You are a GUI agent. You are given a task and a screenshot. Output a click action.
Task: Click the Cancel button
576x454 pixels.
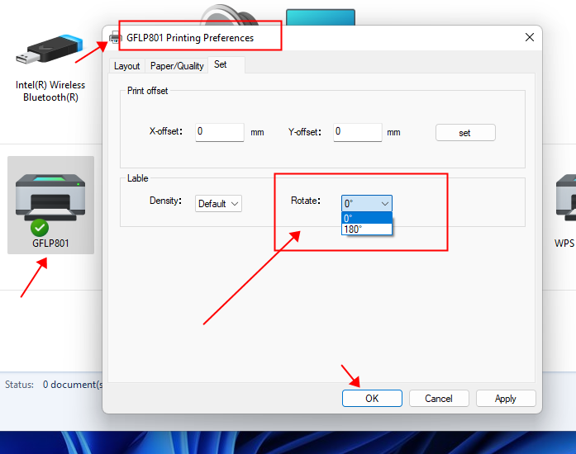pos(438,398)
